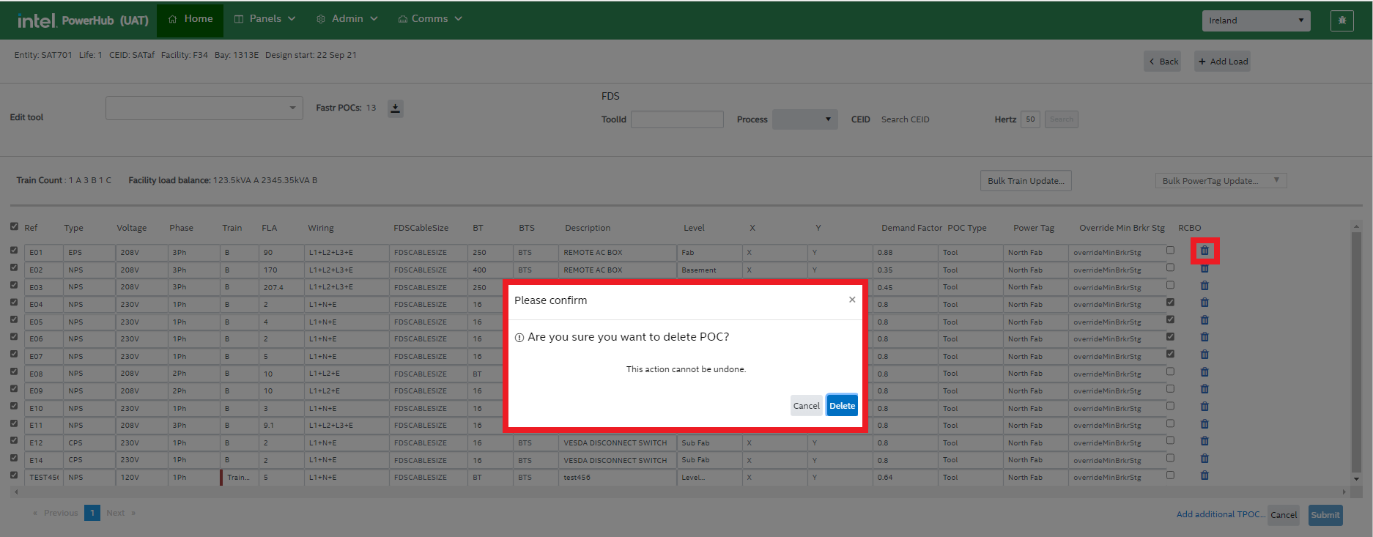
Task: Click the ToolId input field
Action: pyautogui.click(x=677, y=119)
